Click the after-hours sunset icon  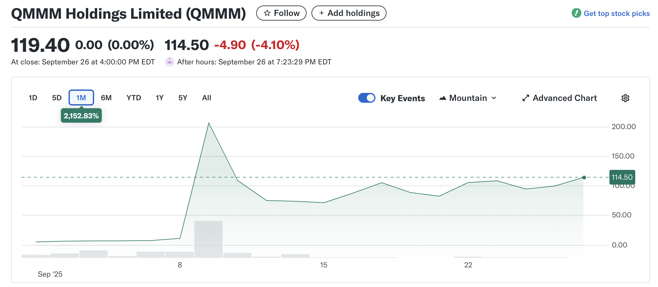[169, 62]
